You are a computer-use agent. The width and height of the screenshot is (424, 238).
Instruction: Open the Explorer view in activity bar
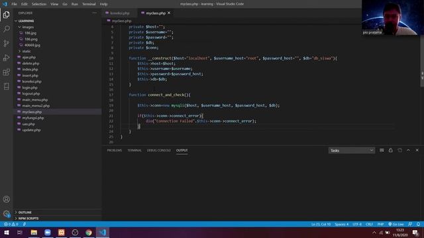[x=6, y=15]
